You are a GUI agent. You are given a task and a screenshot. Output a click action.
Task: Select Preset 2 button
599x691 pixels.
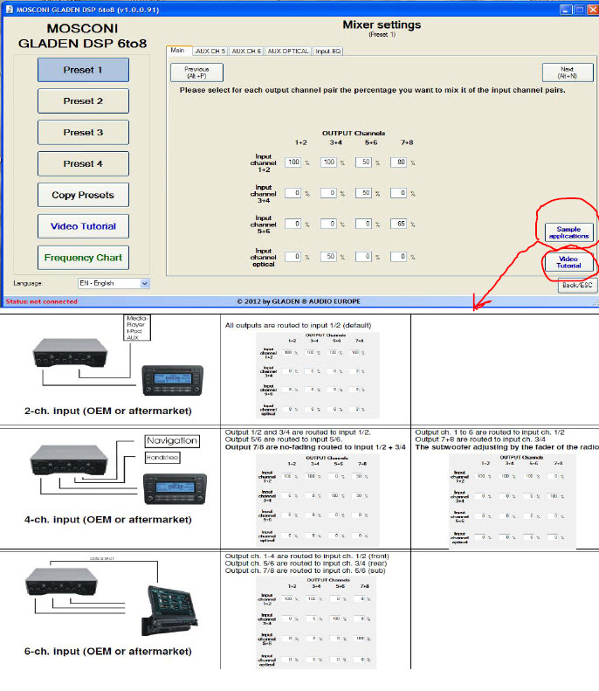point(83,101)
